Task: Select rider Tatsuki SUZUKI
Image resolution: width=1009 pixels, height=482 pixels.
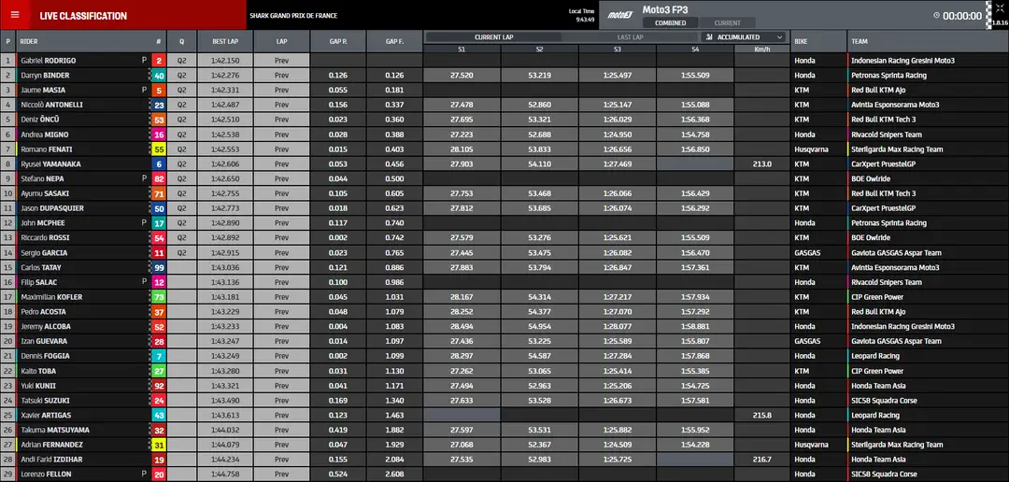Action: pos(46,401)
